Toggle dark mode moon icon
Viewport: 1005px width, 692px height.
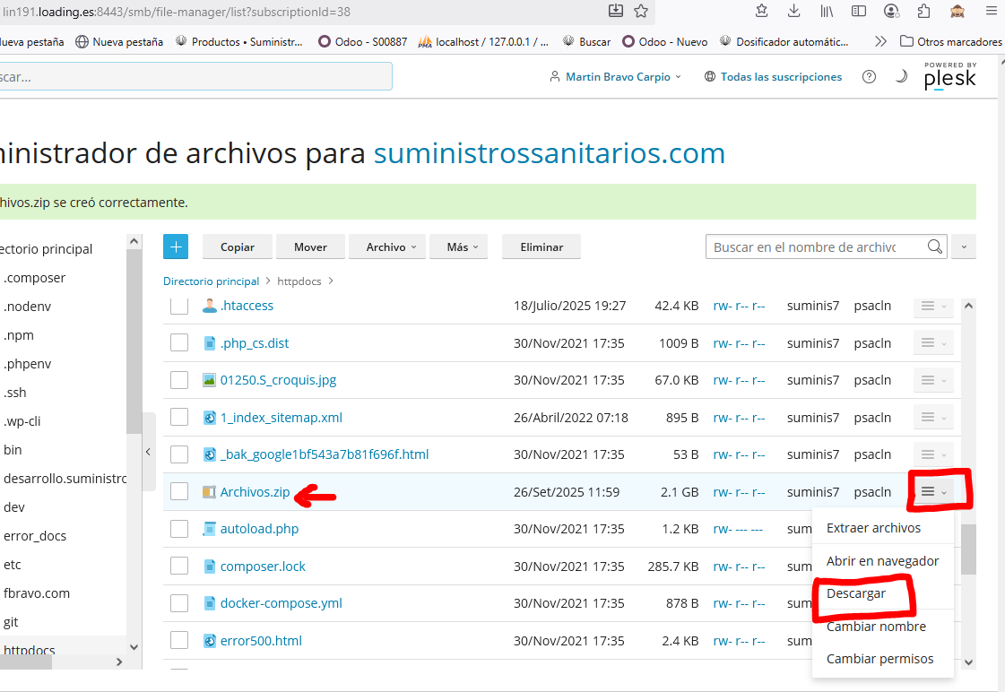901,77
